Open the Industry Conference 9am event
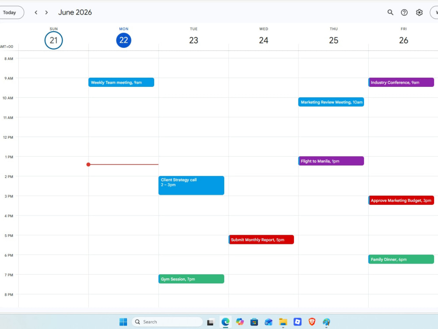Viewport: 438px width, 329px height. click(x=401, y=82)
